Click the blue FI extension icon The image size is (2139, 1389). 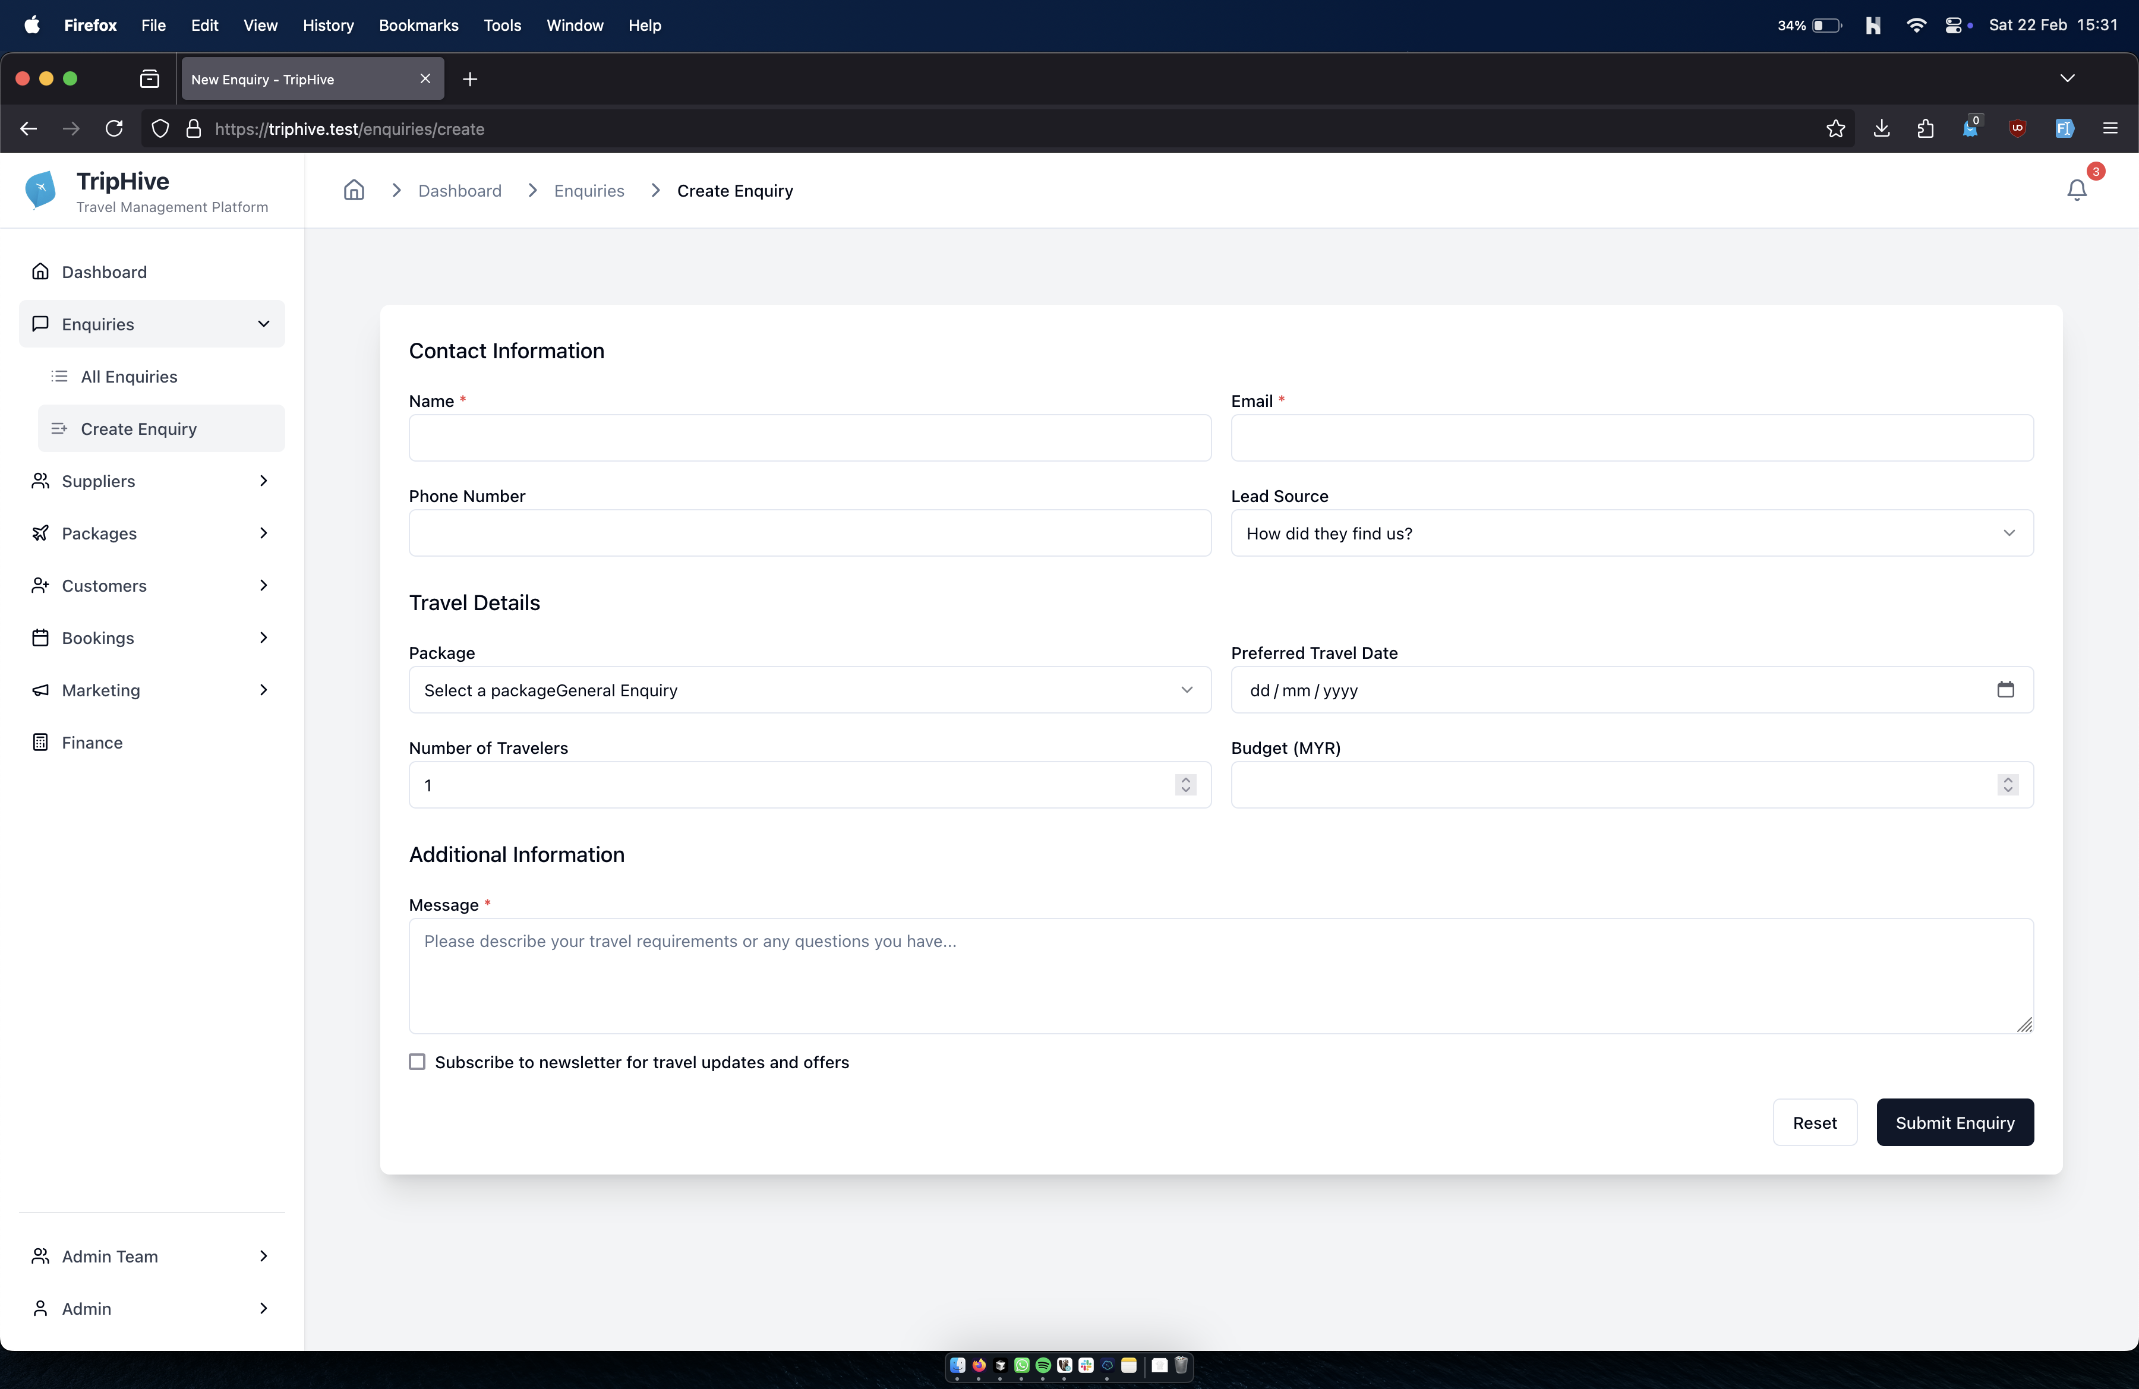coord(2064,128)
